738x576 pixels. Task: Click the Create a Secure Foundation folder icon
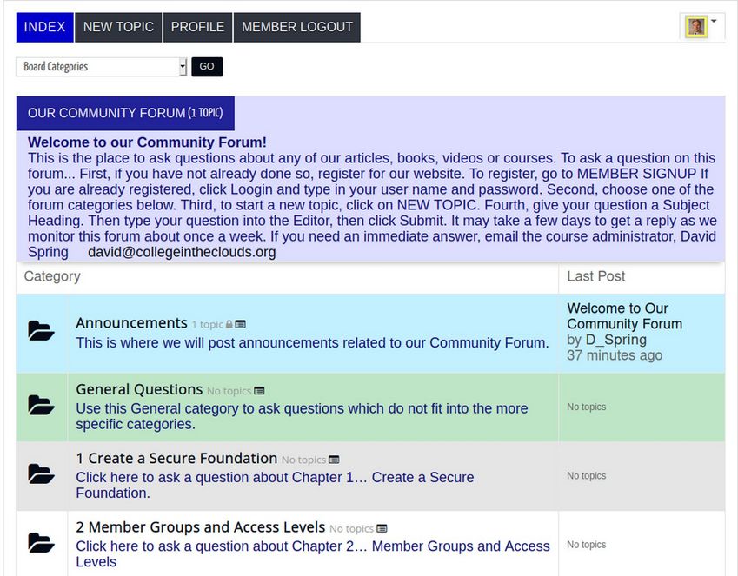point(41,473)
